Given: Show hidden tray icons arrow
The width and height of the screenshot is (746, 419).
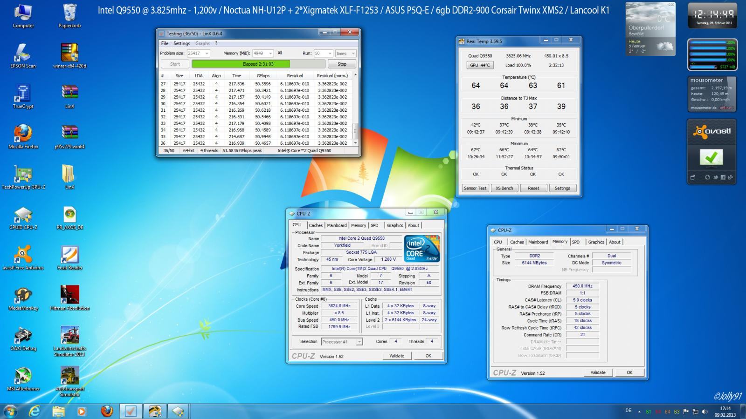Looking at the screenshot, I should coord(638,412).
